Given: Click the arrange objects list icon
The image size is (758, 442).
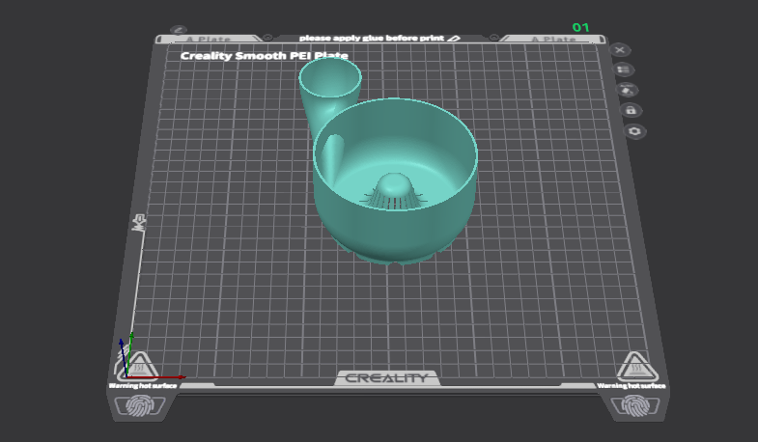Looking at the screenshot, I should coord(623,70).
